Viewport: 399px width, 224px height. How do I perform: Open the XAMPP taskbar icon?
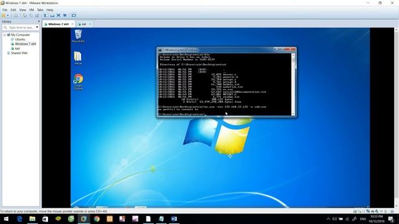(x=110, y=218)
